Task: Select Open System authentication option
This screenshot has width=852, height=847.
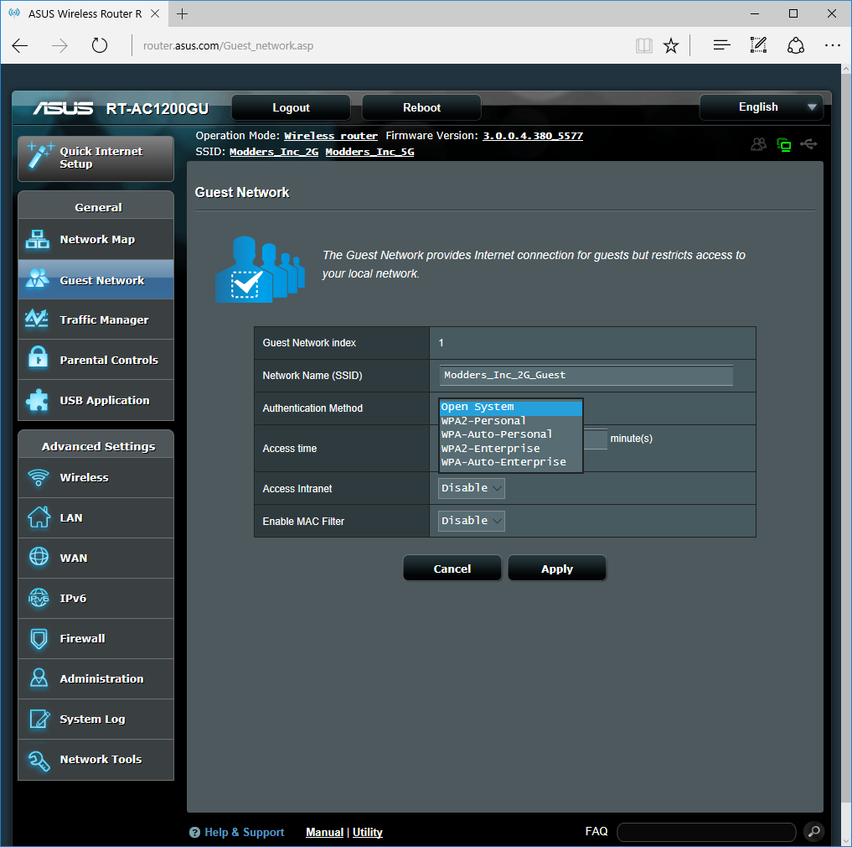Action: [x=511, y=407]
